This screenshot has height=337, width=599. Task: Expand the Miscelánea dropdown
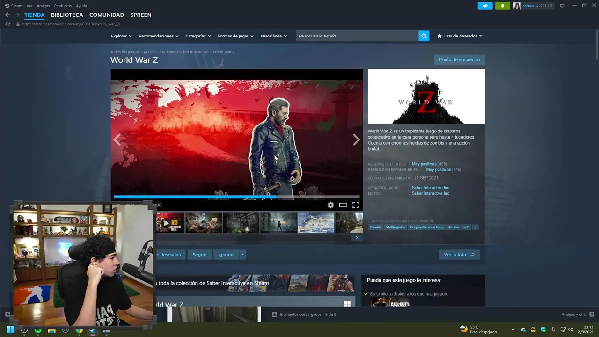click(x=273, y=36)
